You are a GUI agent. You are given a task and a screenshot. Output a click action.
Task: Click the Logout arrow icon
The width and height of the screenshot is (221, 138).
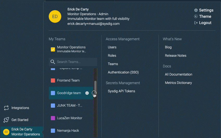(x=196, y=23)
